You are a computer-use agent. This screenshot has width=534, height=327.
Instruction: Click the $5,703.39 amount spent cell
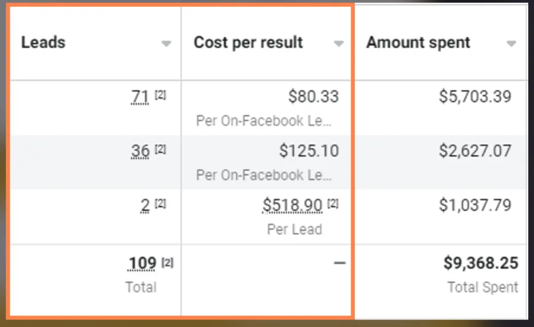coord(475,97)
